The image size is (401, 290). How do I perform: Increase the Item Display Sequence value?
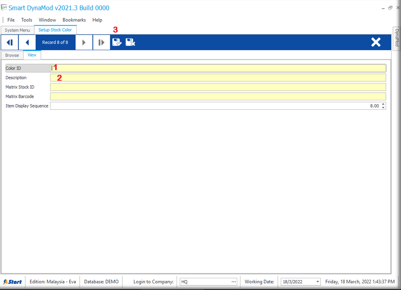tap(383, 104)
